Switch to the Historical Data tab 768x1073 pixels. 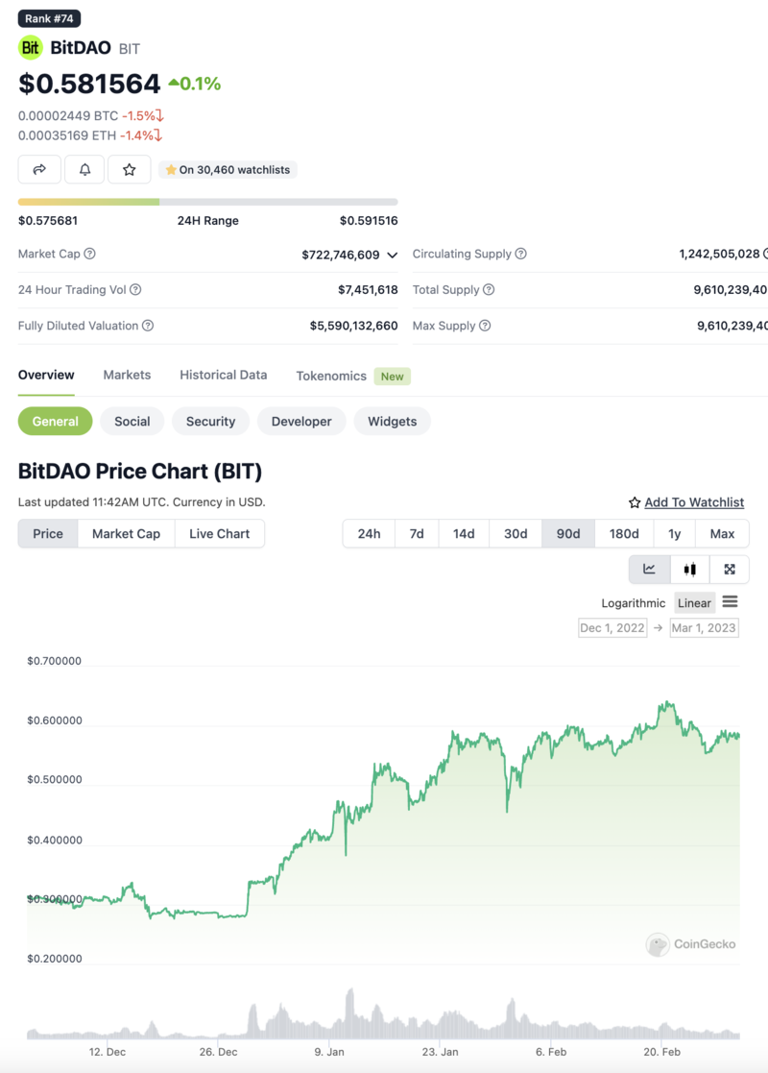[223, 375]
